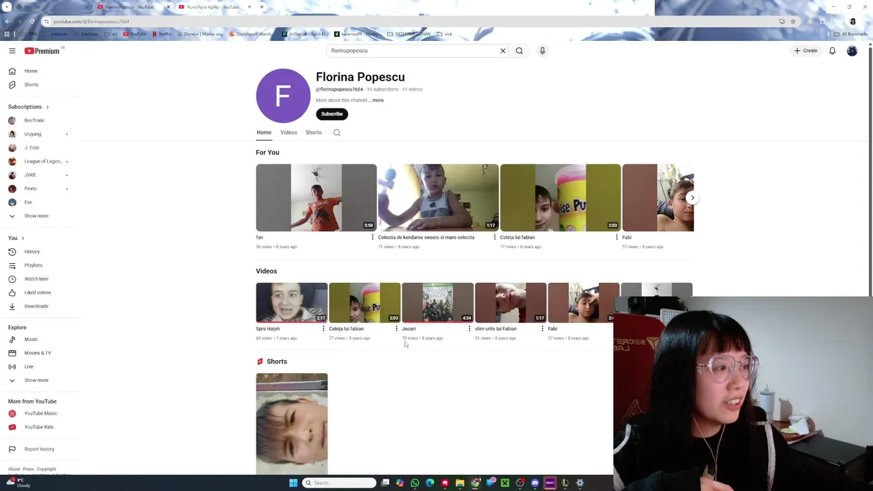This screenshot has height=491, width=873.
Task: Subscribe to Florina Popescu
Action: (332, 114)
